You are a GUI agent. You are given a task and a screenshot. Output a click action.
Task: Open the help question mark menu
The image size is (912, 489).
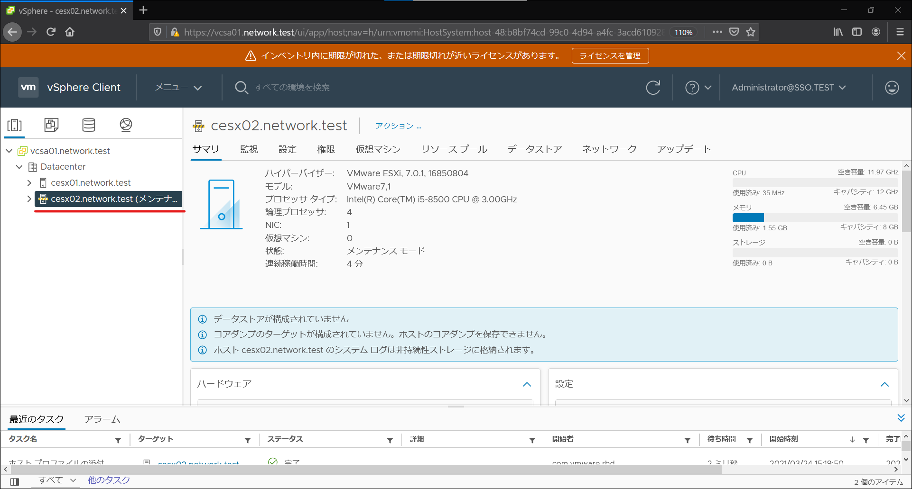tap(698, 88)
